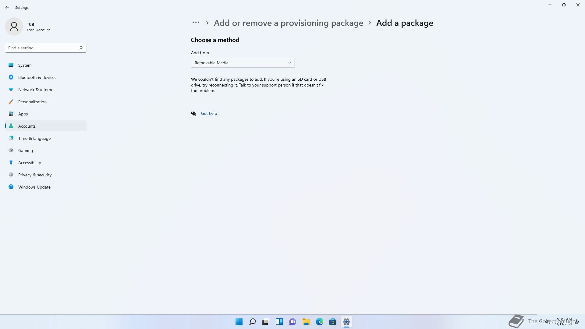Focus the Find a setting search box
Screen dimensions: 585x329
tap(46, 48)
